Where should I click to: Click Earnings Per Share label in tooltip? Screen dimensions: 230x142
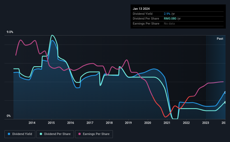pos(146,23)
